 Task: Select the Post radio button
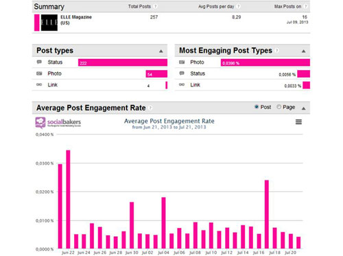coord(257,107)
